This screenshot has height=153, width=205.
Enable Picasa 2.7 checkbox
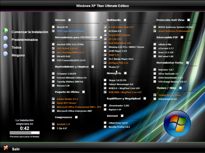pyautogui.click(x=105, y=67)
